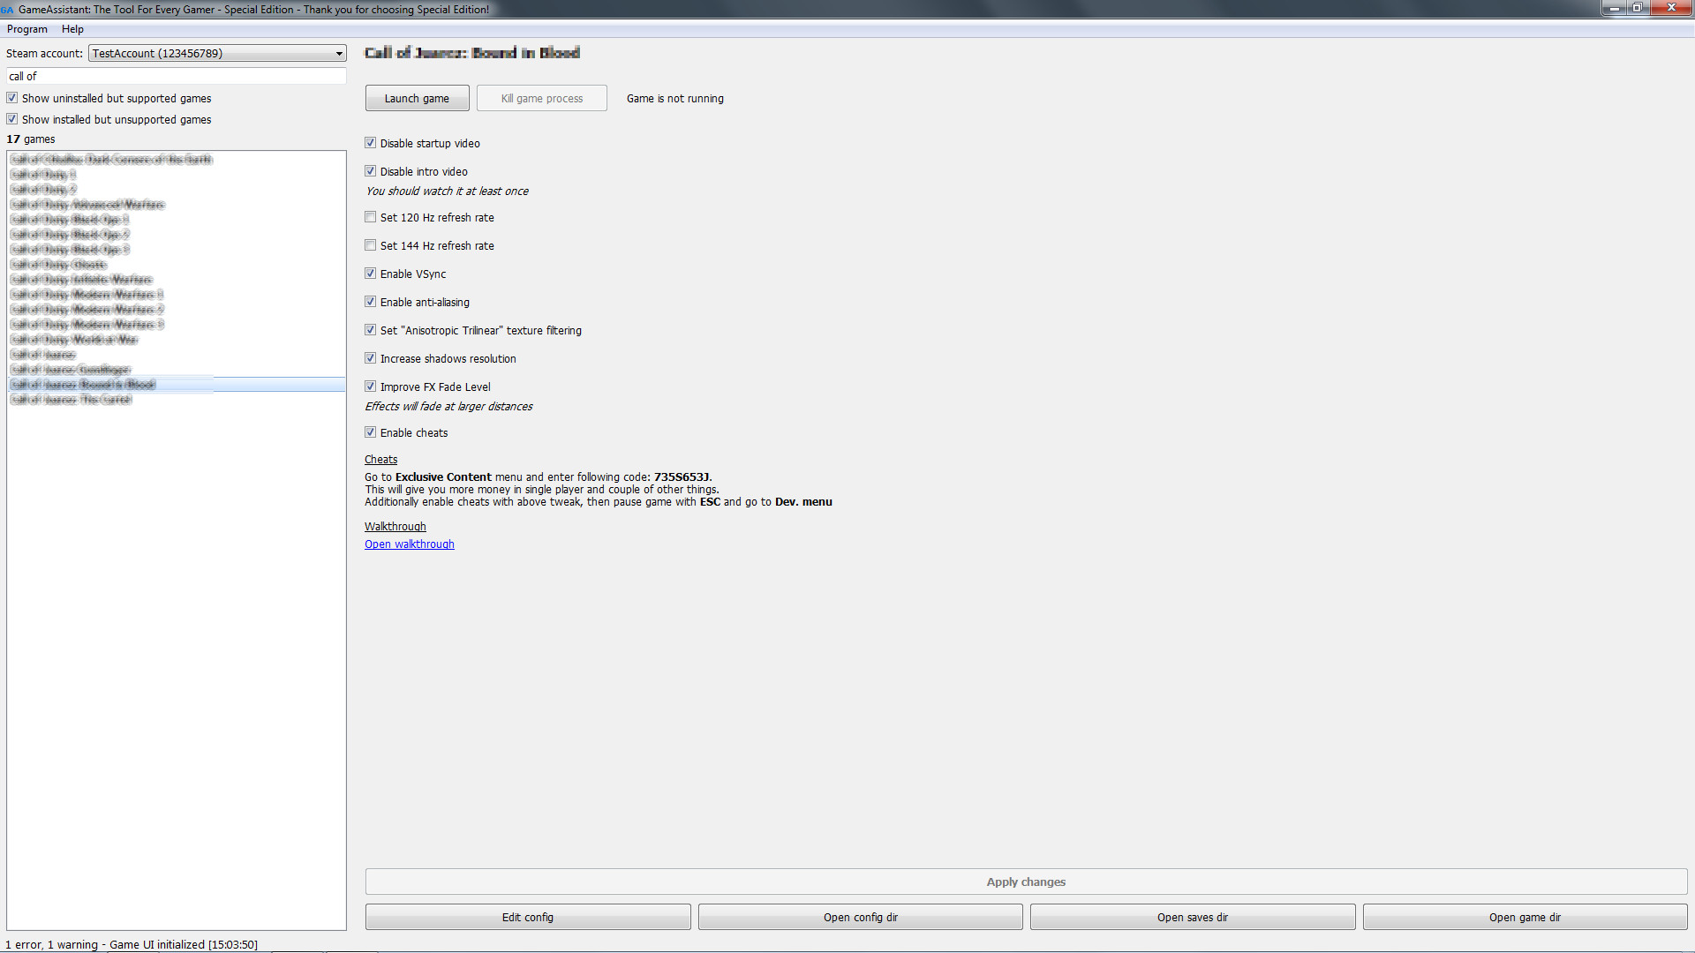The image size is (1695, 953).
Task: Click the Launch game button
Action: 417,98
